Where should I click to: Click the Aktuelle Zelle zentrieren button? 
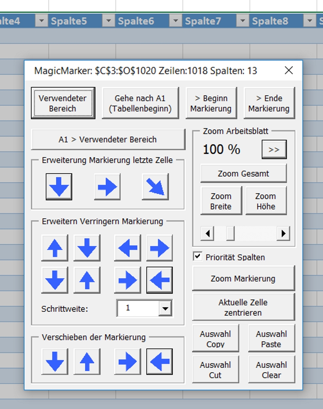point(243,307)
